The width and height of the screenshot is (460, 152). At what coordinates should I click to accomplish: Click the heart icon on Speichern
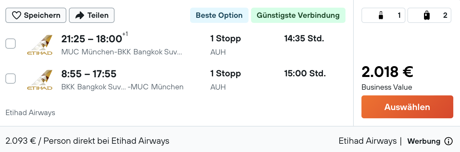16,15
